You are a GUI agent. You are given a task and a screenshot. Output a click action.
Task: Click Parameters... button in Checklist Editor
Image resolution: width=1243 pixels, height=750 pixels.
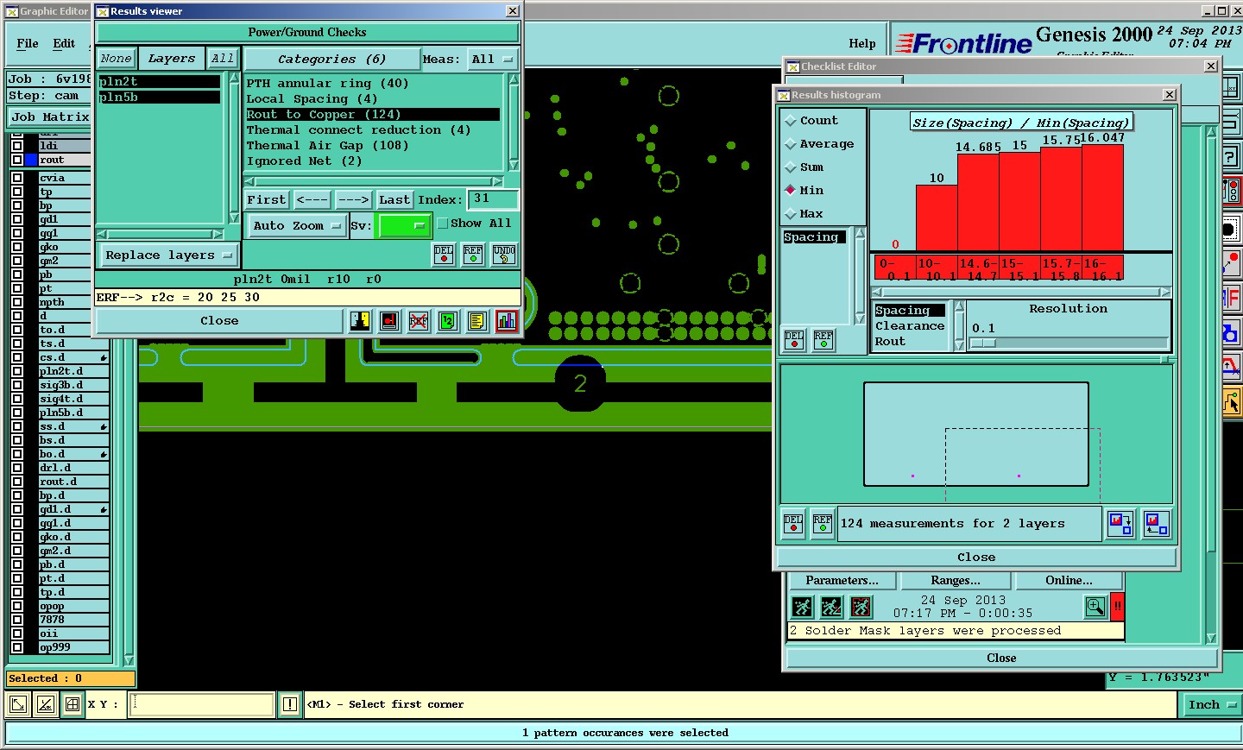842,581
